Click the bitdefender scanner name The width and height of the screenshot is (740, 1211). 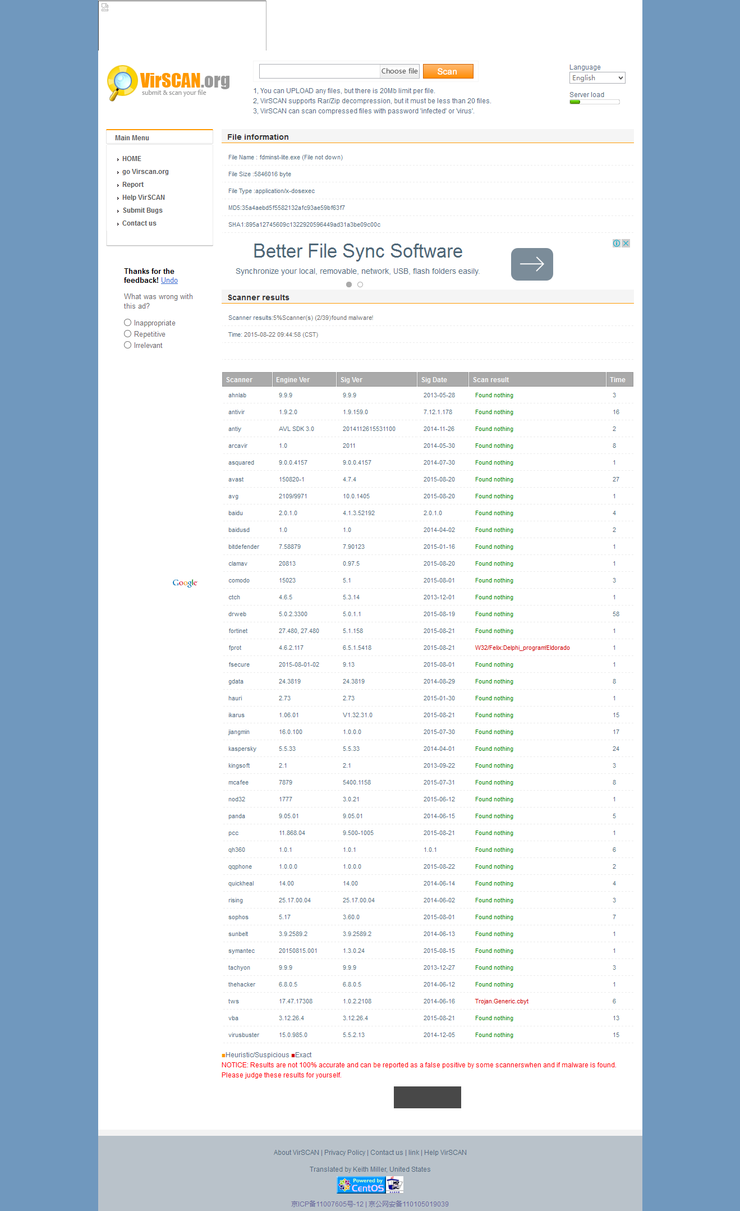tap(244, 547)
